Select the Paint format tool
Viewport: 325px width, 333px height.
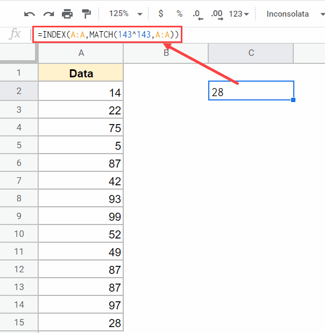pos(86,14)
